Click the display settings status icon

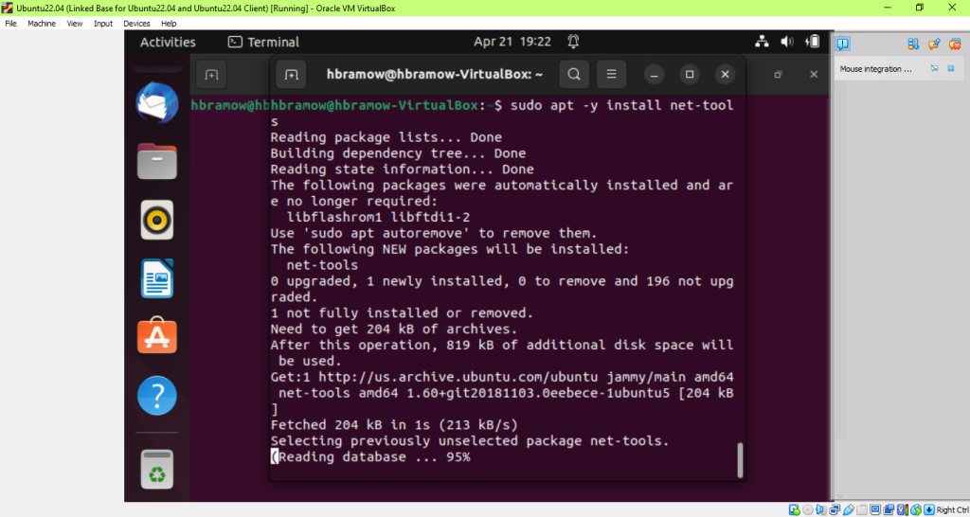(x=875, y=509)
